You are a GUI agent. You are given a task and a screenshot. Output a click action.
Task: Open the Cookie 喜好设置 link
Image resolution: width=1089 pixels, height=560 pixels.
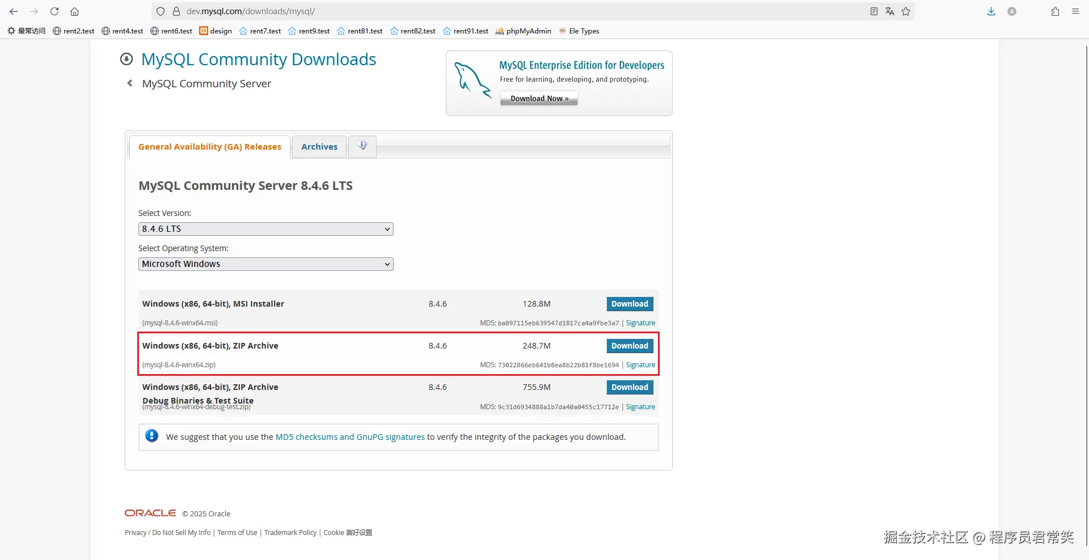[348, 533]
